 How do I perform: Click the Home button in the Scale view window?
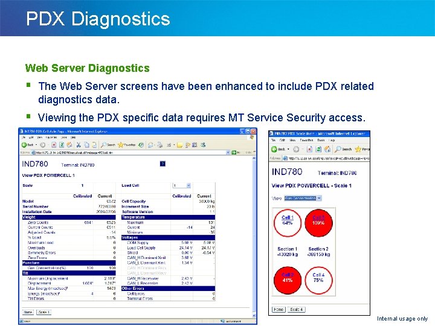tap(279, 309)
